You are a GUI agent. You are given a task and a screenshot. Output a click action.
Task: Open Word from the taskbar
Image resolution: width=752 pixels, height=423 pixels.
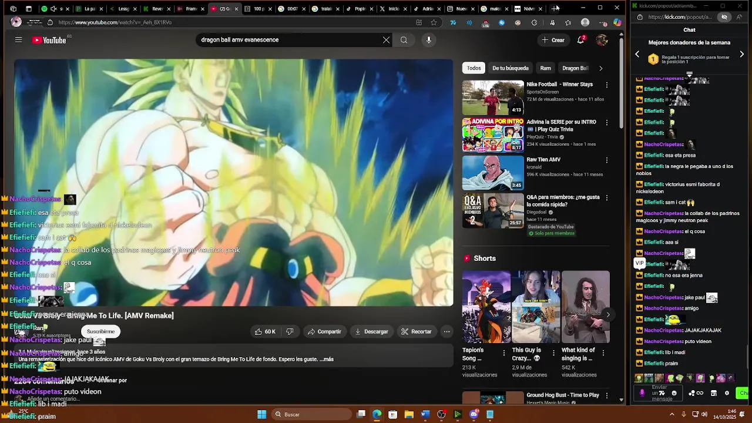[x=425, y=414]
